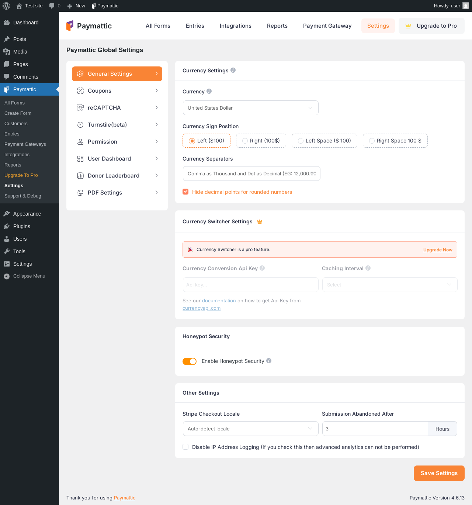Open Create Form in the sidebar submenu
Viewport: 472px width, 505px height.
(18, 113)
